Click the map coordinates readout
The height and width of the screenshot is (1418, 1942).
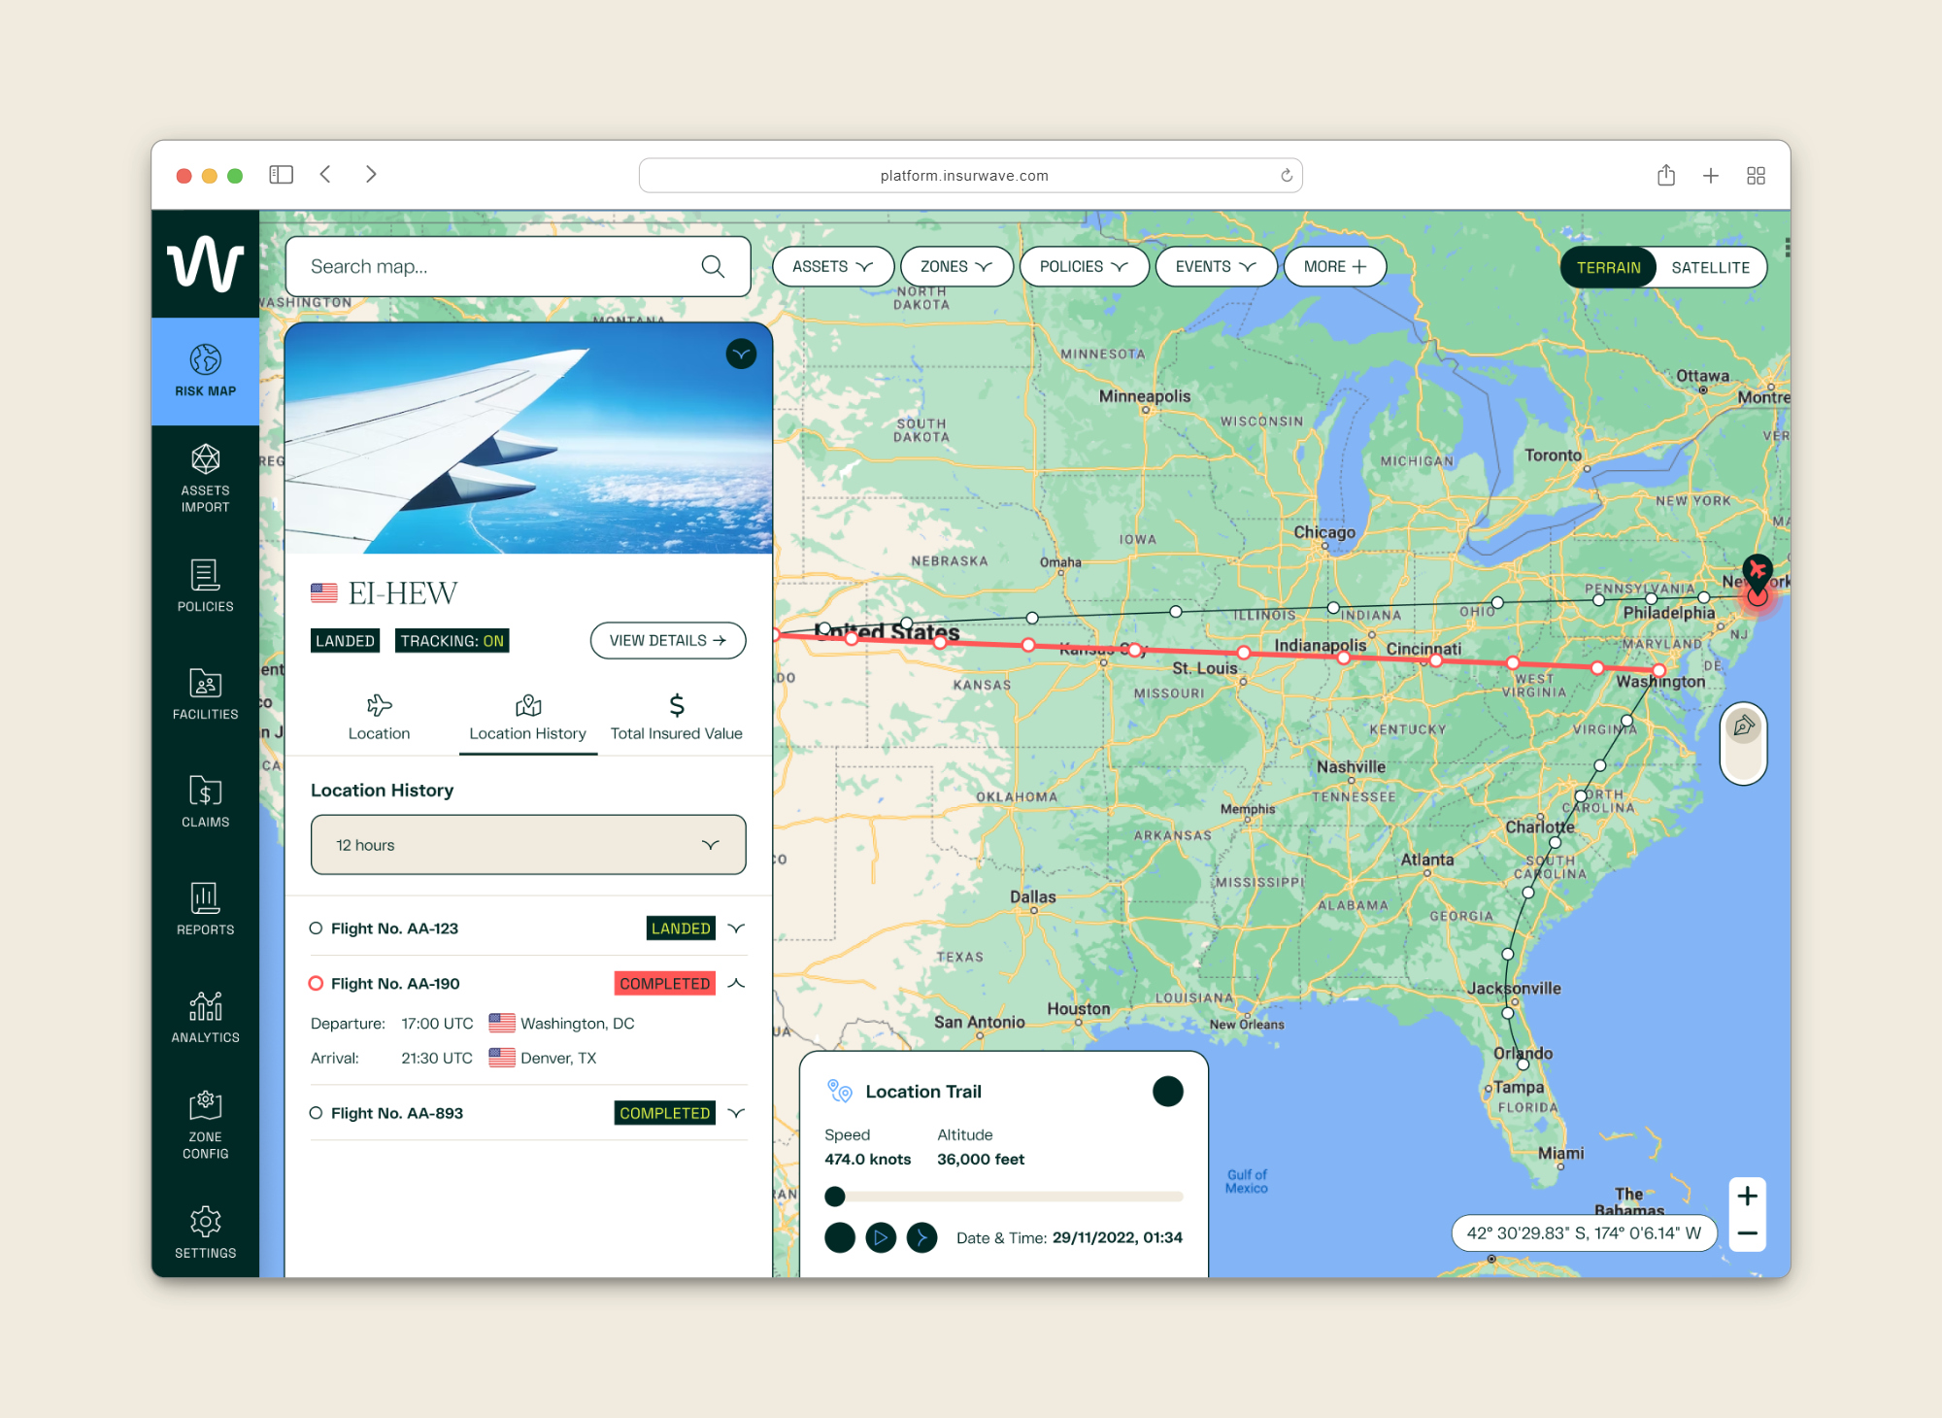coord(1584,1233)
